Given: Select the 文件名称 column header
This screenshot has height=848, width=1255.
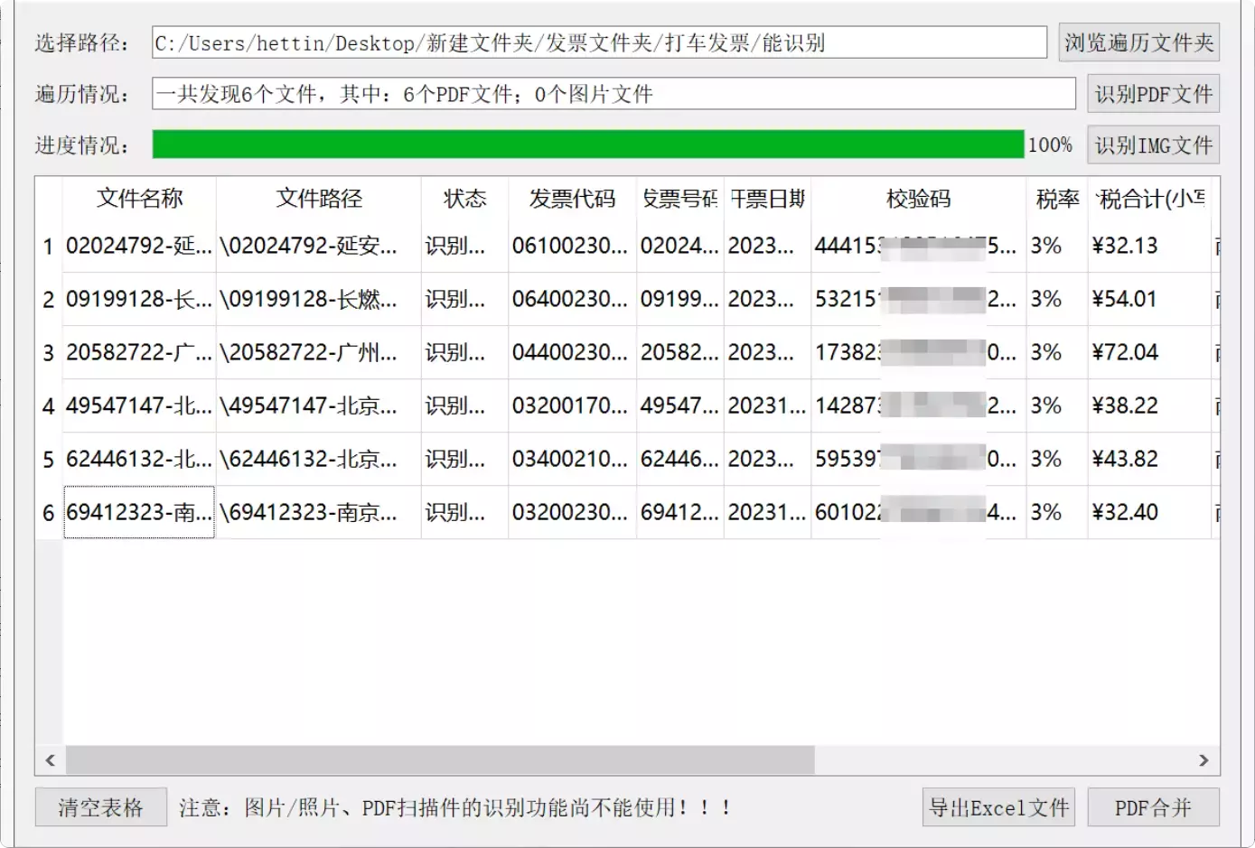Looking at the screenshot, I should tap(139, 199).
